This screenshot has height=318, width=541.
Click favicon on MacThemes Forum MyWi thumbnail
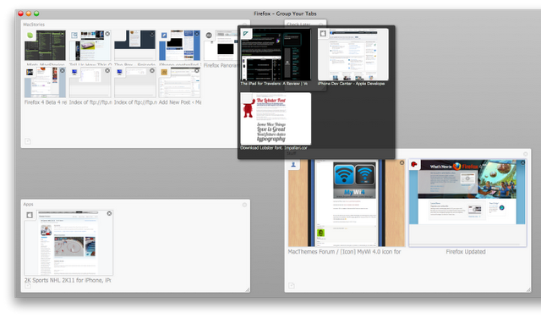(293, 164)
